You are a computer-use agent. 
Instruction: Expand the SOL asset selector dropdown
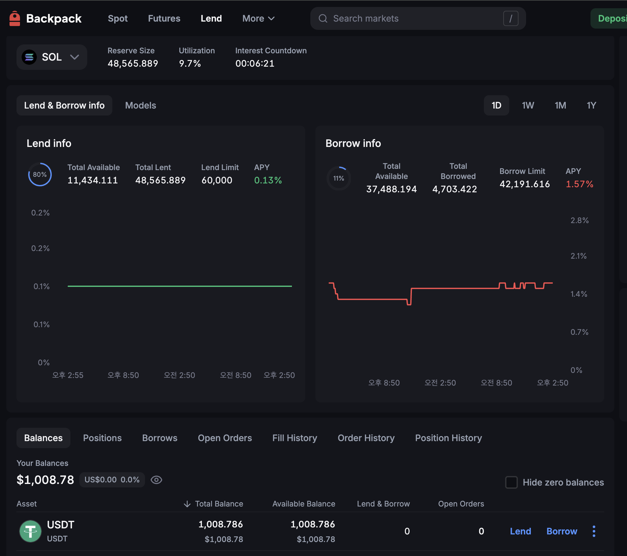tap(75, 57)
